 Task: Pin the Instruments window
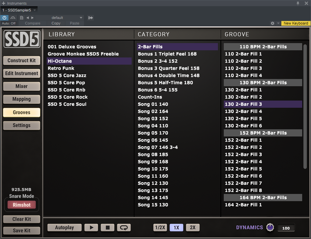(x=298, y=3)
